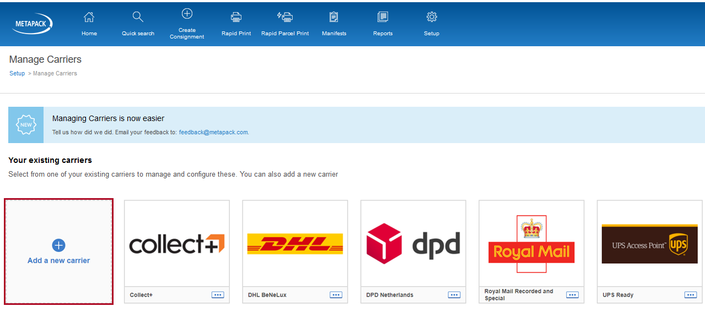Select the UPS Access Point logo thumbnail

coord(650,244)
